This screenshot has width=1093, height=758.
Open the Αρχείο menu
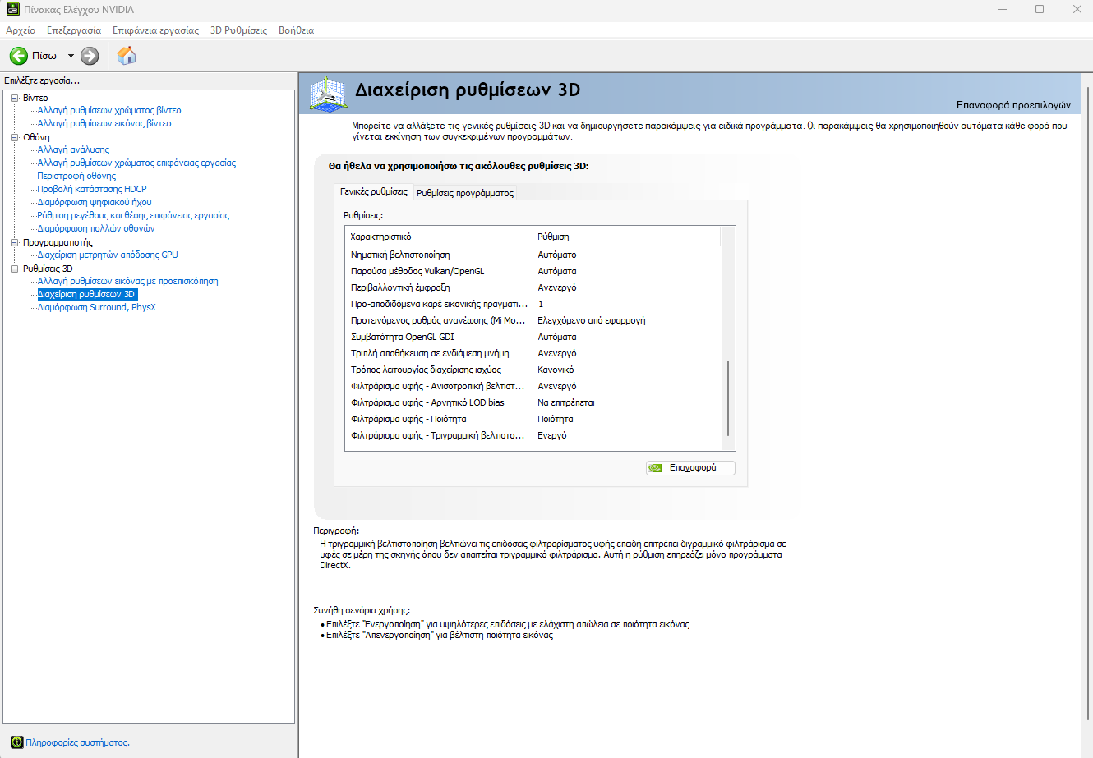coord(21,30)
